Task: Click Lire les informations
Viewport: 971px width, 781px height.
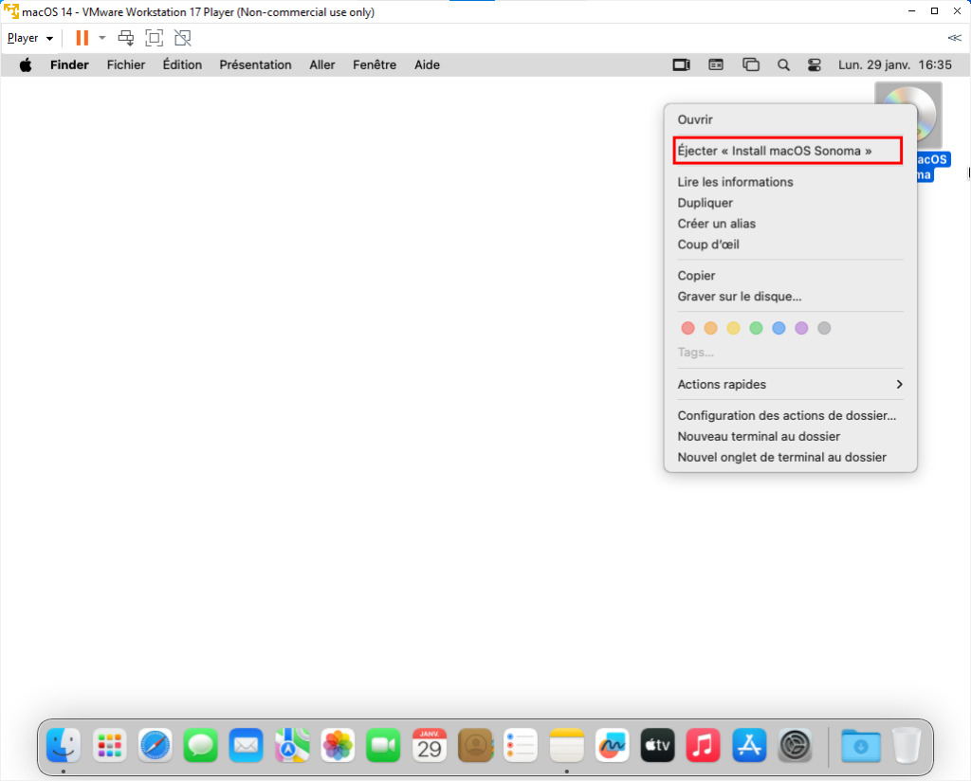Action: [735, 181]
